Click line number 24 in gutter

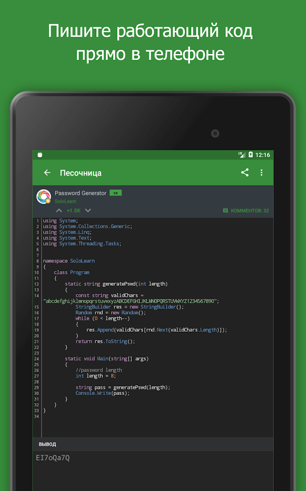pyautogui.click(x=36, y=359)
